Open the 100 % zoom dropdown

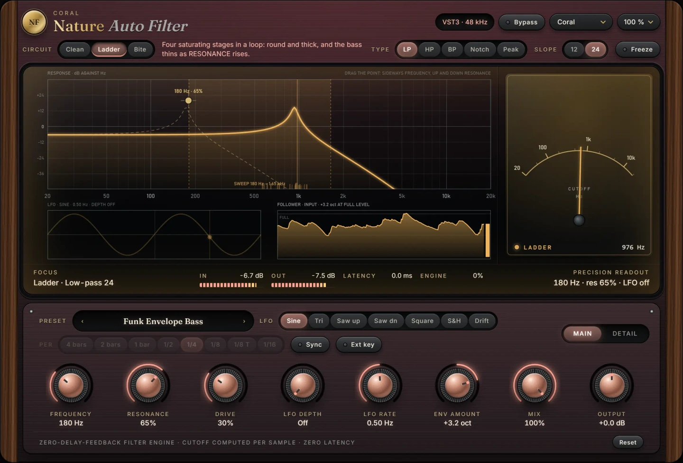coord(638,22)
